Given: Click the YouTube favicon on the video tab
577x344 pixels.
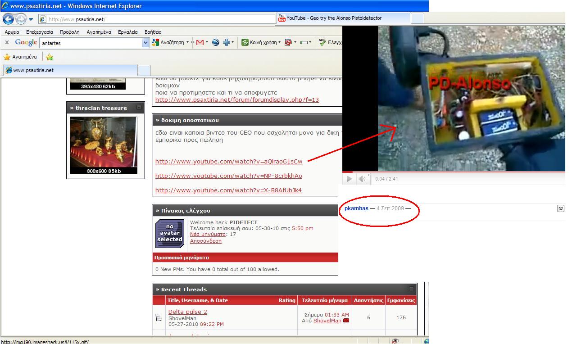Looking at the screenshot, I should (x=282, y=18).
